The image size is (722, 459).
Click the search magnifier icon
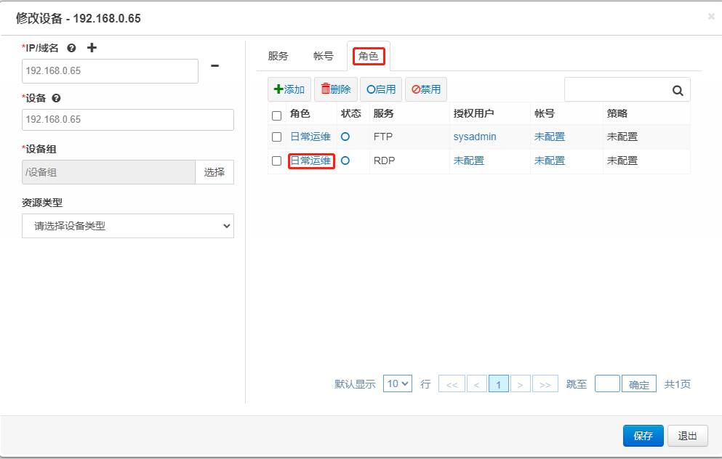click(x=678, y=90)
